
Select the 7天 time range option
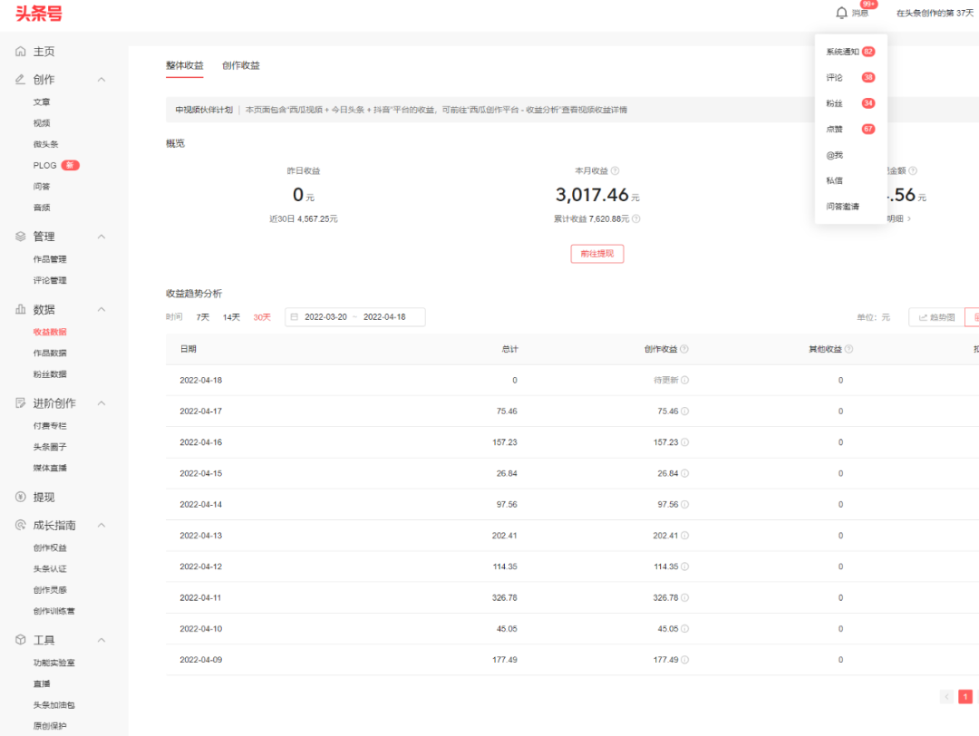click(202, 317)
